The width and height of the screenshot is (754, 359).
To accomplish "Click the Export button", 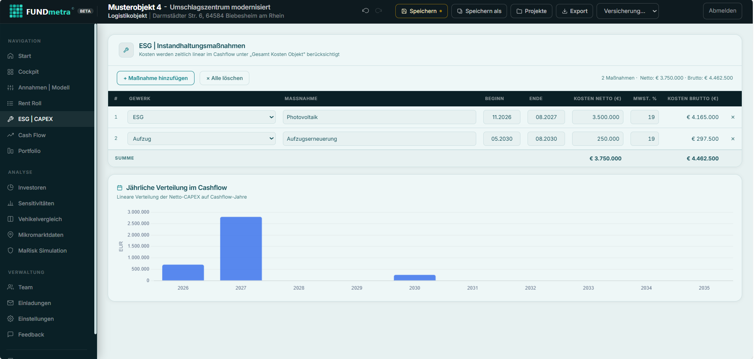I will pyautogui.click(x=574, y=11).
